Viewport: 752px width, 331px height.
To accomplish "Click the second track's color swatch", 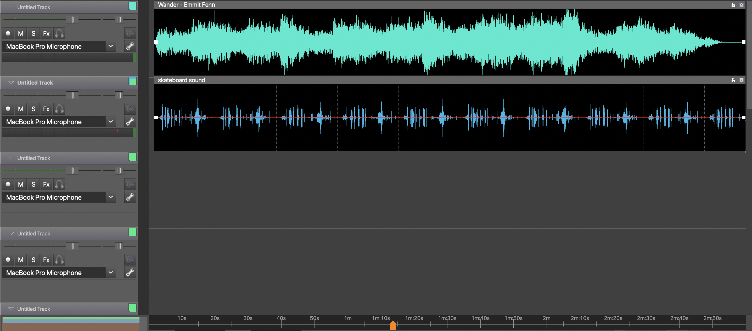I will pos(133,81).
